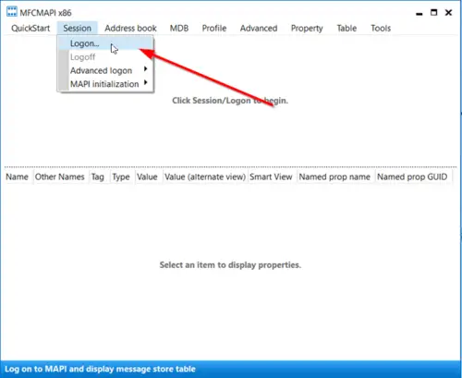Maximize the MFCMAPI window
The image size is (462, 378).
pos(433,13)
